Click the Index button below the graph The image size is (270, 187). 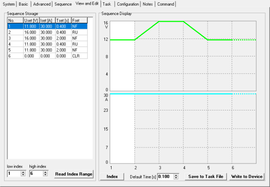(112, 177)
